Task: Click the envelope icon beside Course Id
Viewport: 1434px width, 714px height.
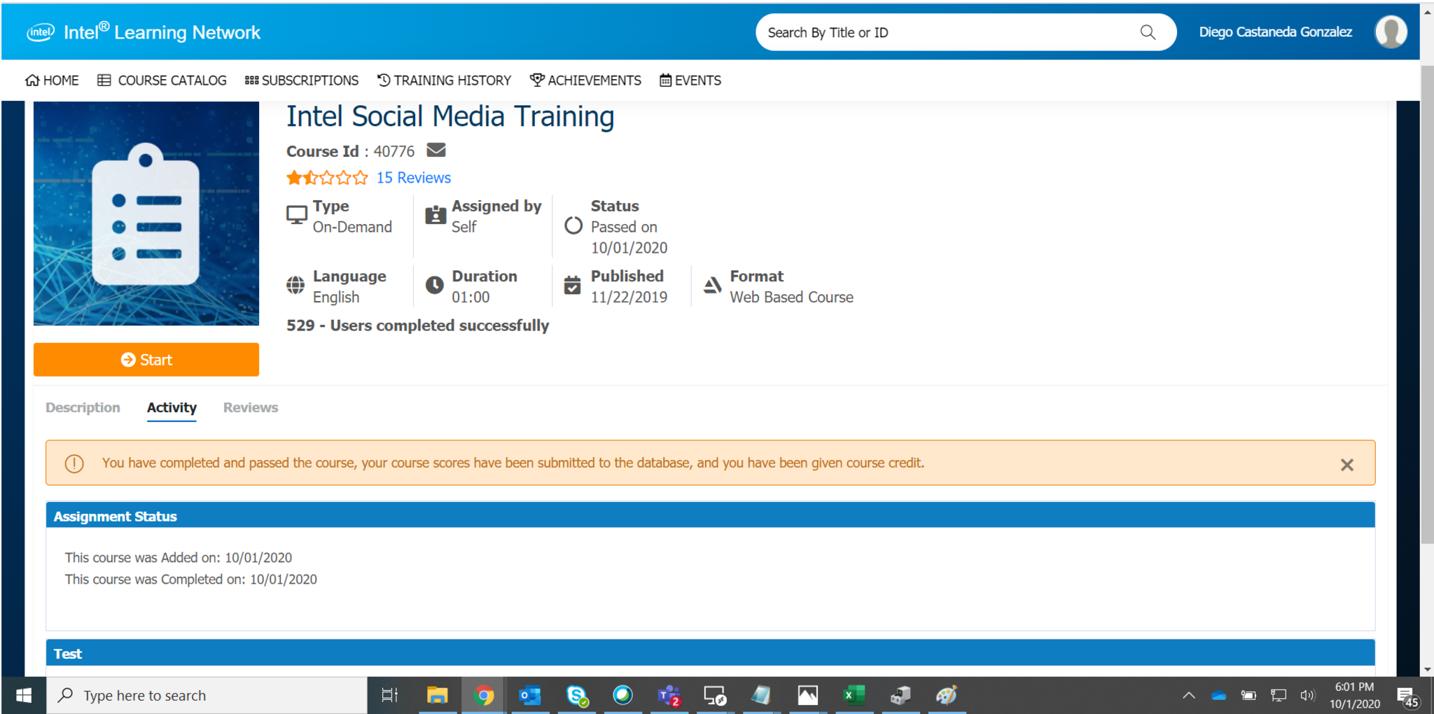Action: [436, 150]
